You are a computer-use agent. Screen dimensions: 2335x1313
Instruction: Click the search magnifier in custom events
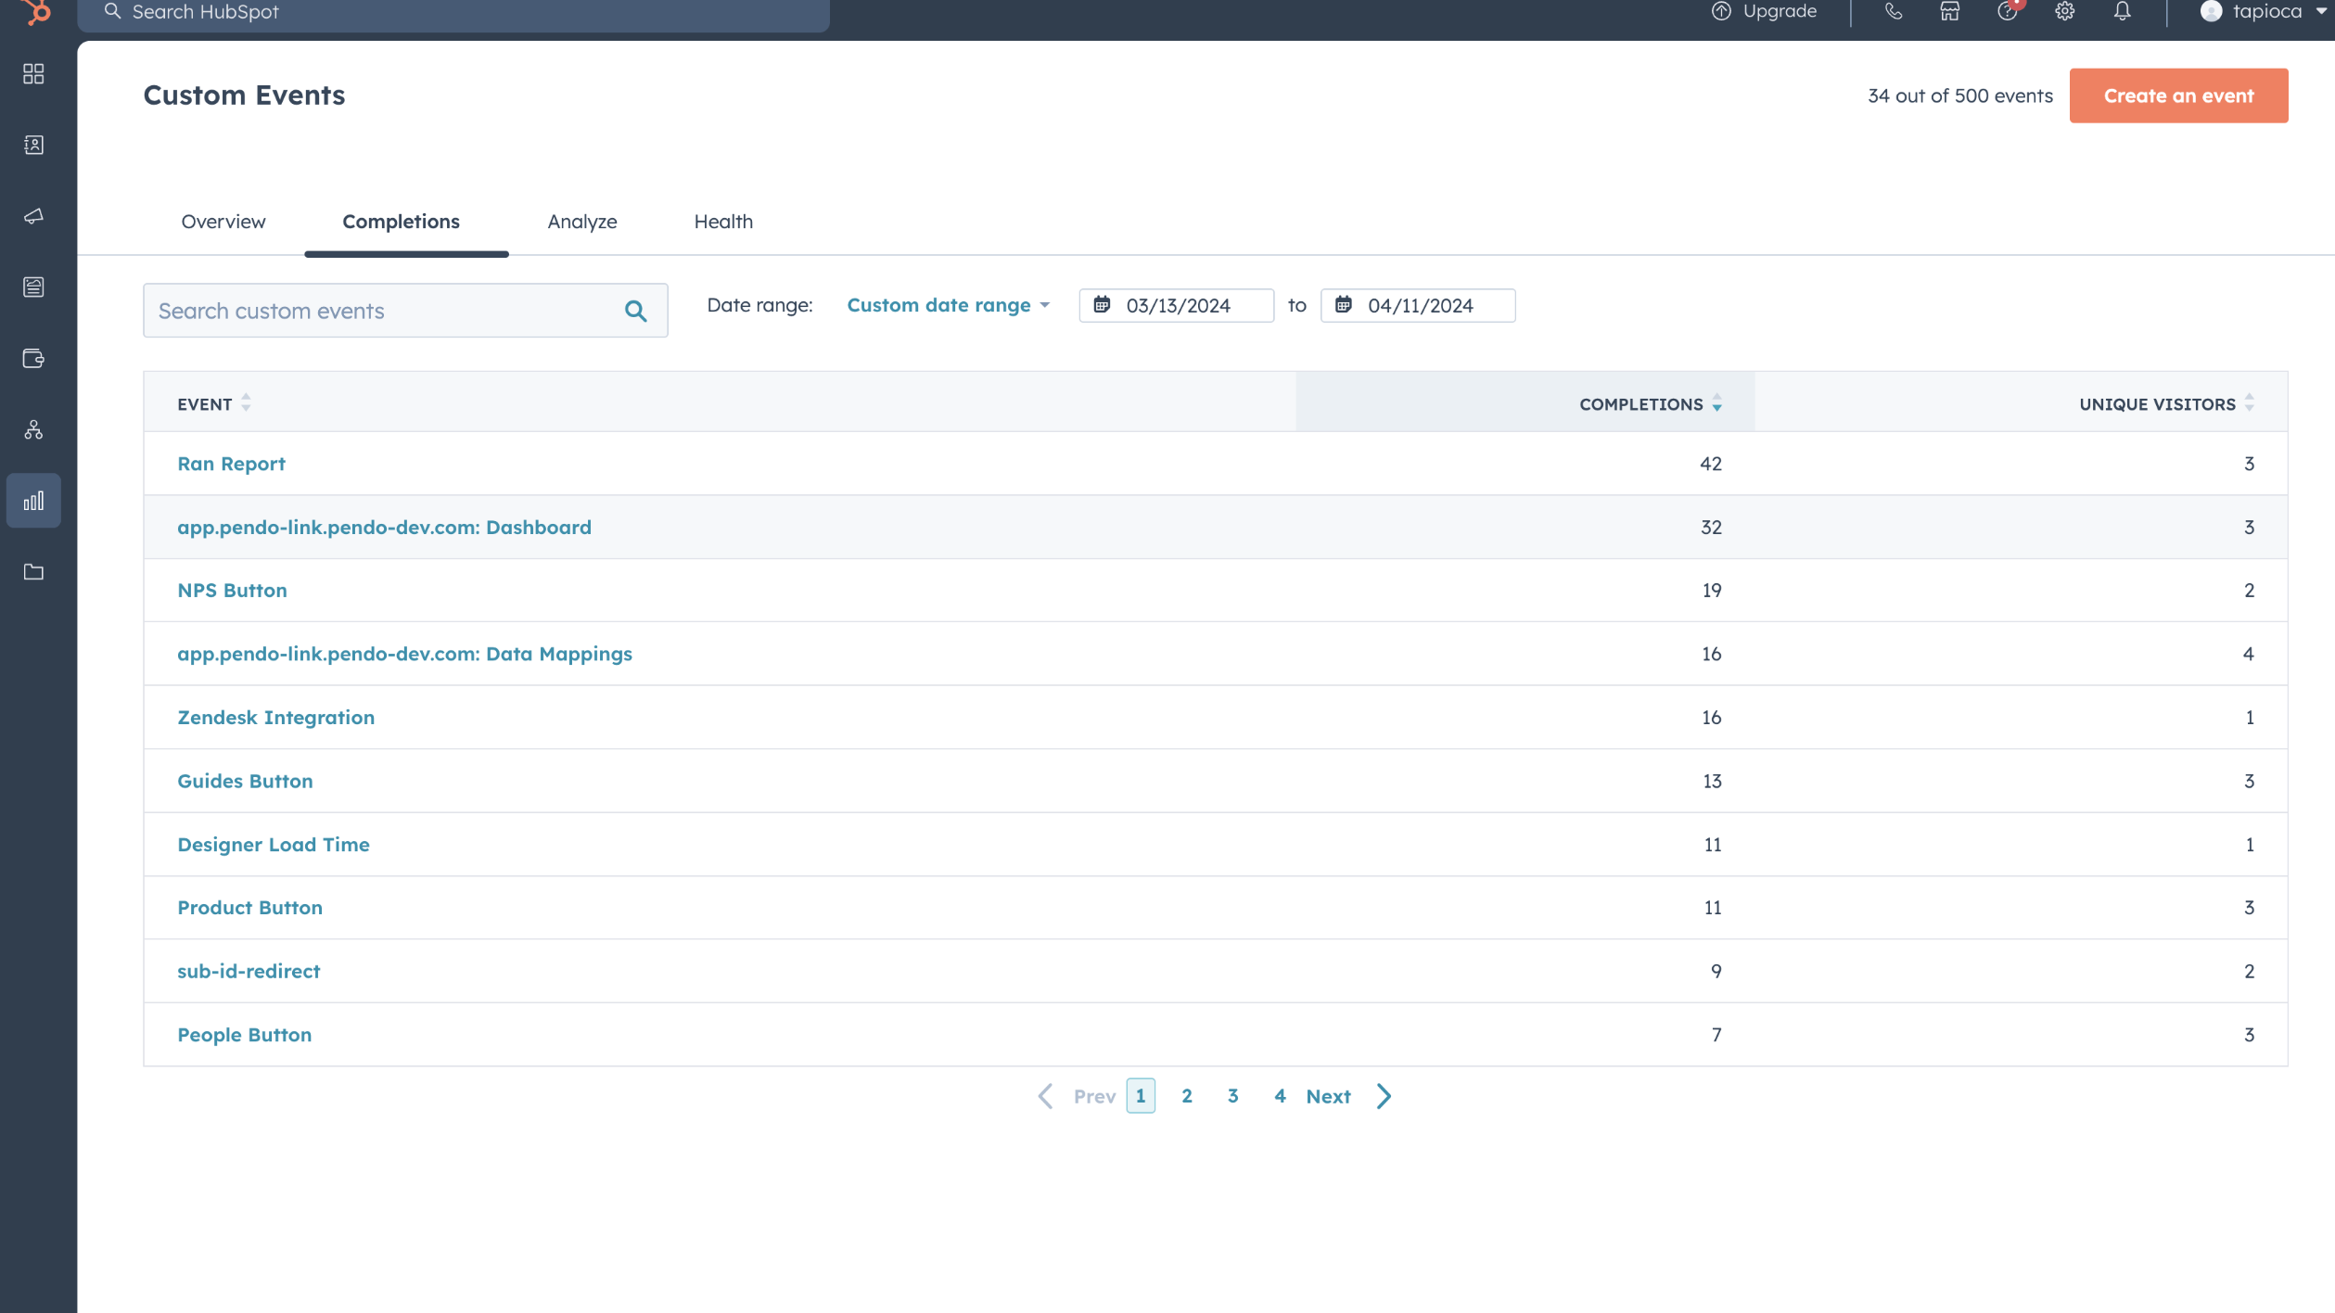pyautogui.click(x=635, y=311)
